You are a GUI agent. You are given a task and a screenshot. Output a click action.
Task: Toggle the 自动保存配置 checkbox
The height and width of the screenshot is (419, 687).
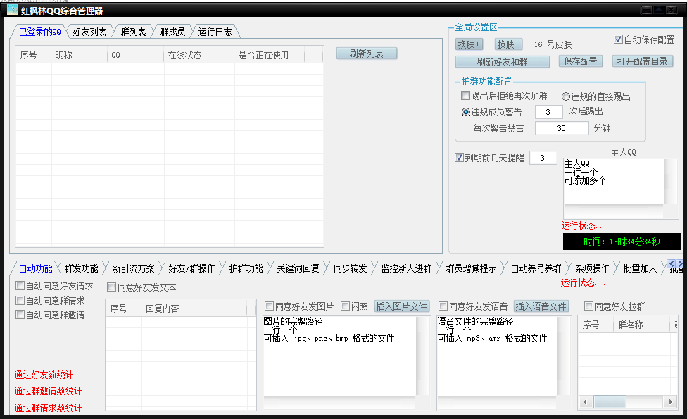point(618,39)
